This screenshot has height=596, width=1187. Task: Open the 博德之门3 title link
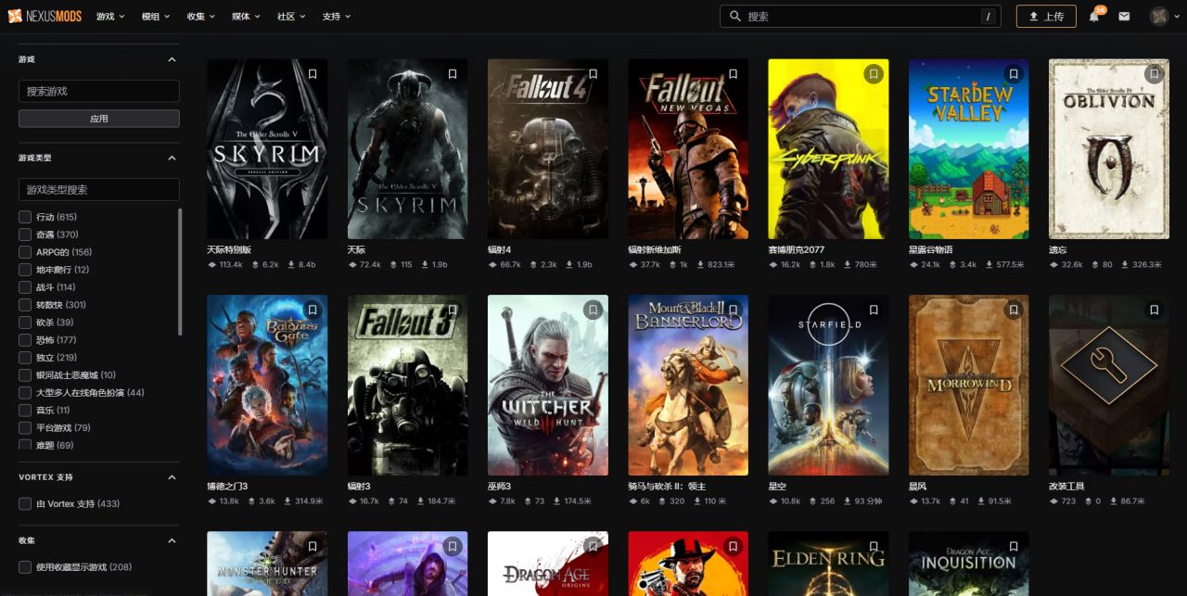pyautogui.click(x=227, y=486)
